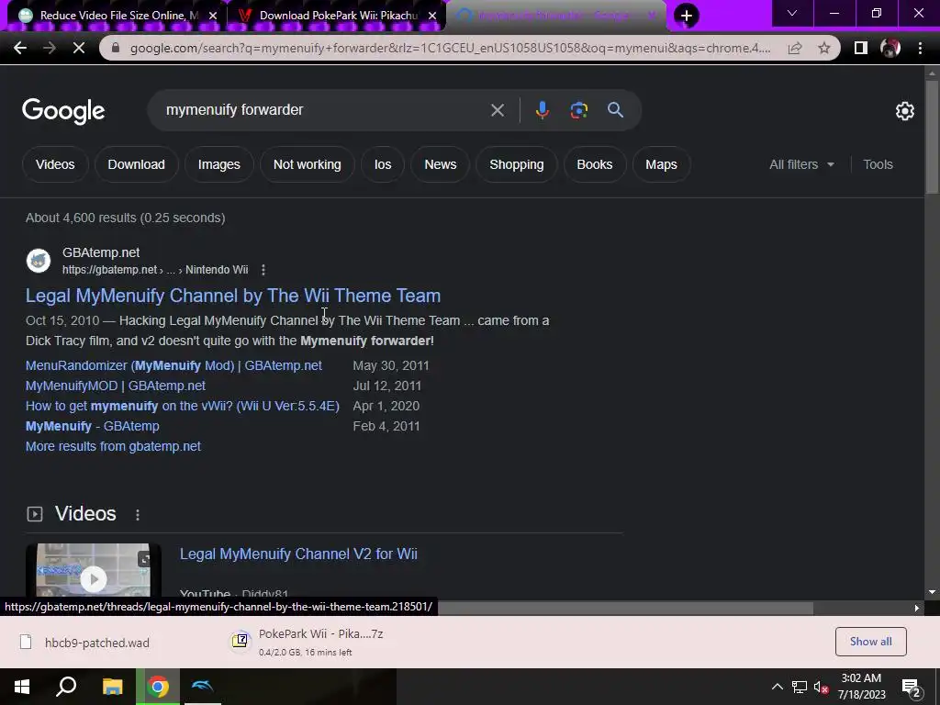Open more options for the Videos section

pyautogui.click(x=138, y=514)
